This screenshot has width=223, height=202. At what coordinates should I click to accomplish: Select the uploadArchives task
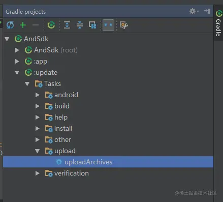[108, 162]
